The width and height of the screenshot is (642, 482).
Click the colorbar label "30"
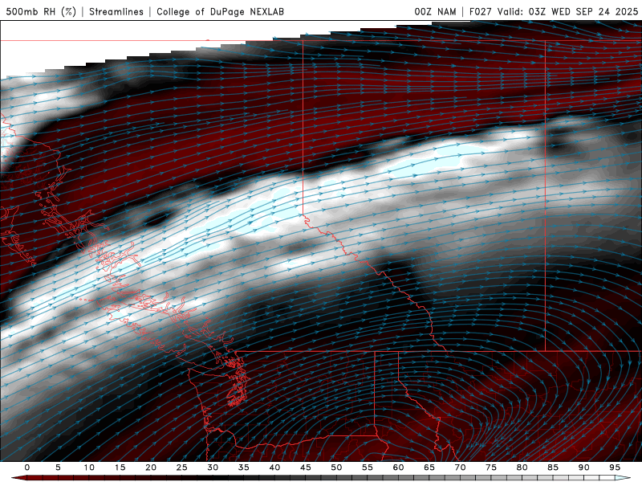coord(213,468)
